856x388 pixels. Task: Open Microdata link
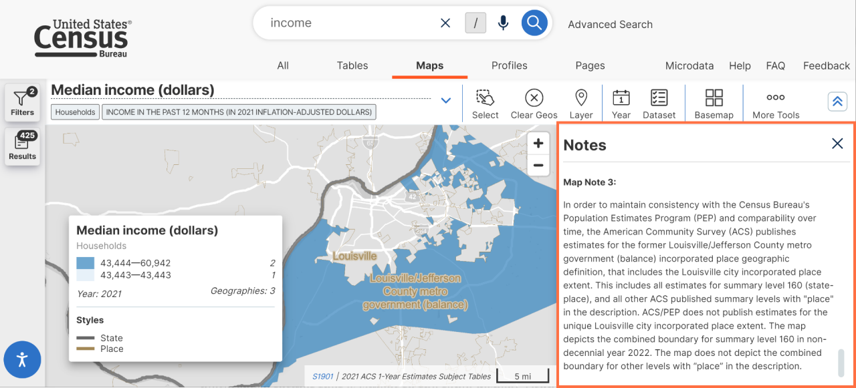pyautogui.click(x=689, y=65)
